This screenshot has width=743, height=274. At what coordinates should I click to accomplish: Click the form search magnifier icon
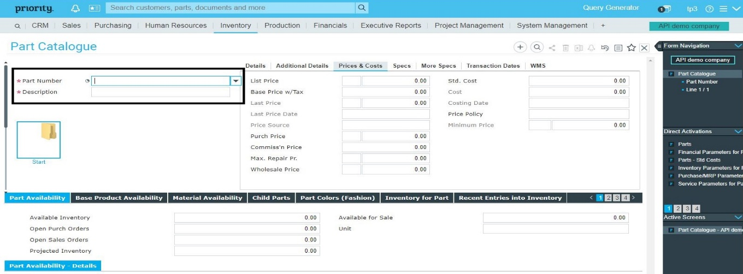point(537,47)
